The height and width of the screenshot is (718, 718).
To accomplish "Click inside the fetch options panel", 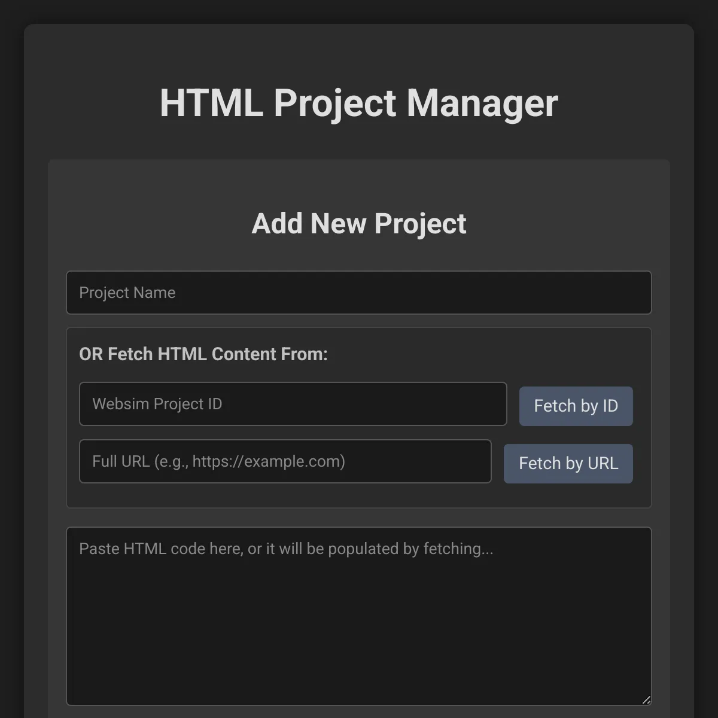I will coord(359,497).
